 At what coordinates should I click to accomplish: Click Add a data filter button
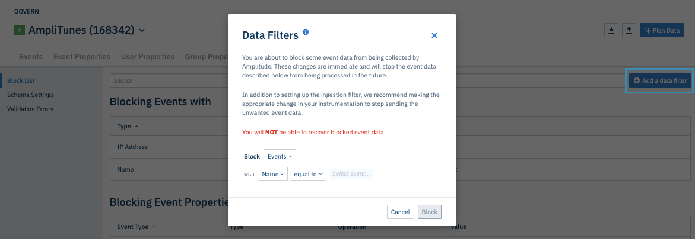[x=660, y=80]
